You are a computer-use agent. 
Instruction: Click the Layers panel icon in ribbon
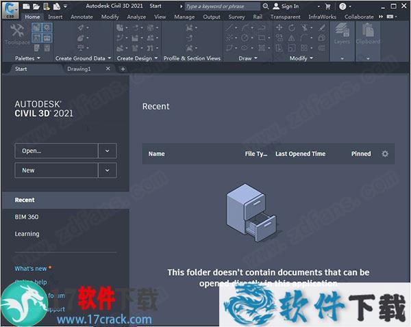click(342, 33)
